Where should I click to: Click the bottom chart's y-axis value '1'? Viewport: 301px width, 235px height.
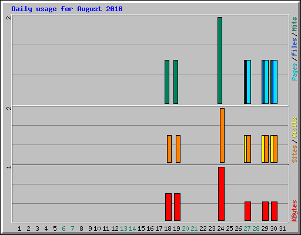tap(9, 167)
